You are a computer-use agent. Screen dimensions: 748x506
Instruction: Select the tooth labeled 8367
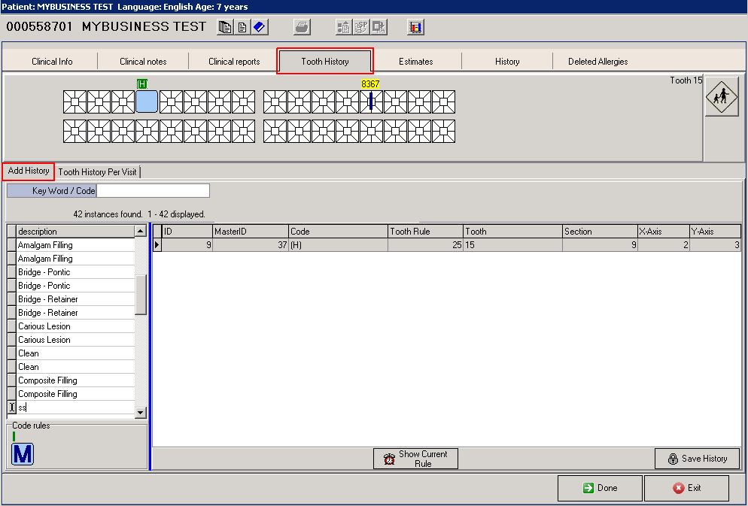pyautogui.click(x=370, y=102)
